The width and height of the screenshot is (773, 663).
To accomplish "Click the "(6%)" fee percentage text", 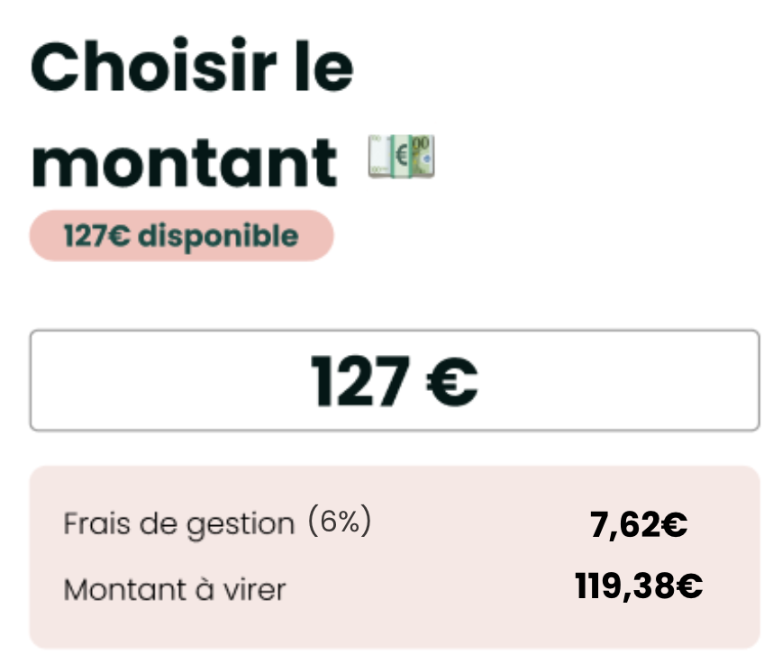I will point(339,522).
